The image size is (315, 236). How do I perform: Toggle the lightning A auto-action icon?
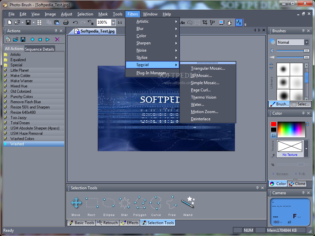(x=239, y=22)
